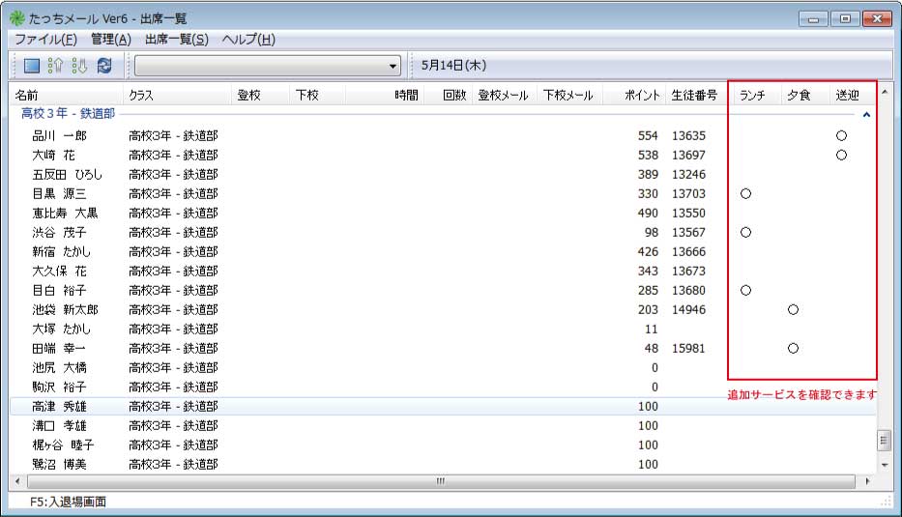
Task: Open the 出席一覧(S) menu
Action: tap(176, 40)
